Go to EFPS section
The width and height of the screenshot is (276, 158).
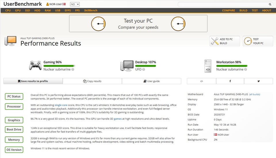[x=68, y=10]
